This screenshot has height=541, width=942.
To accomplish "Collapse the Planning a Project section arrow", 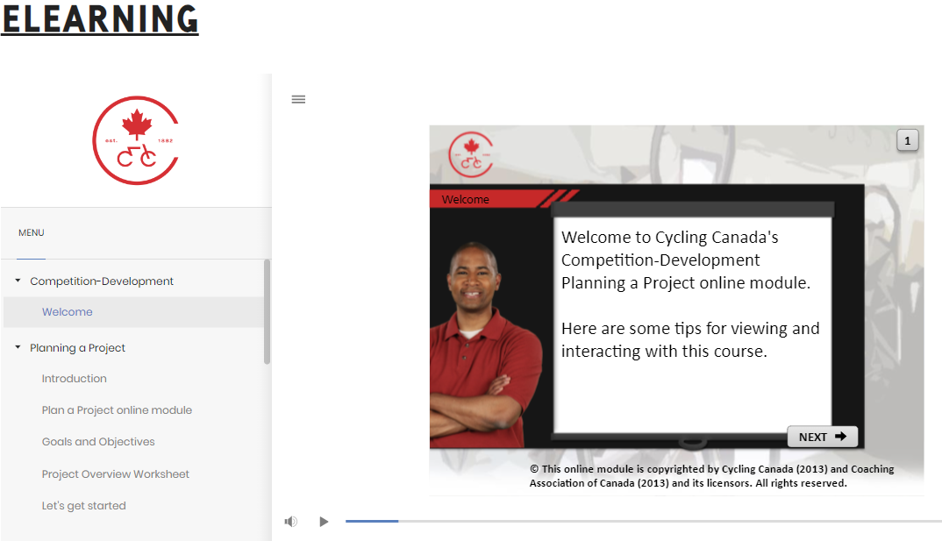I will click(x=18, y=347).
